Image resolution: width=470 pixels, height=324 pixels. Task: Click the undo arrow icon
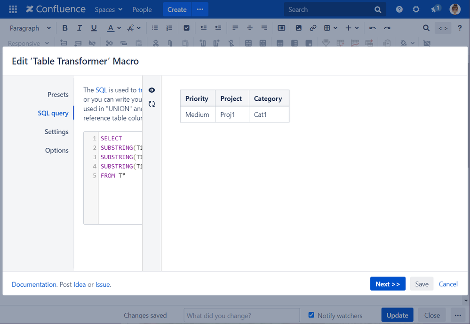(372, 28)
